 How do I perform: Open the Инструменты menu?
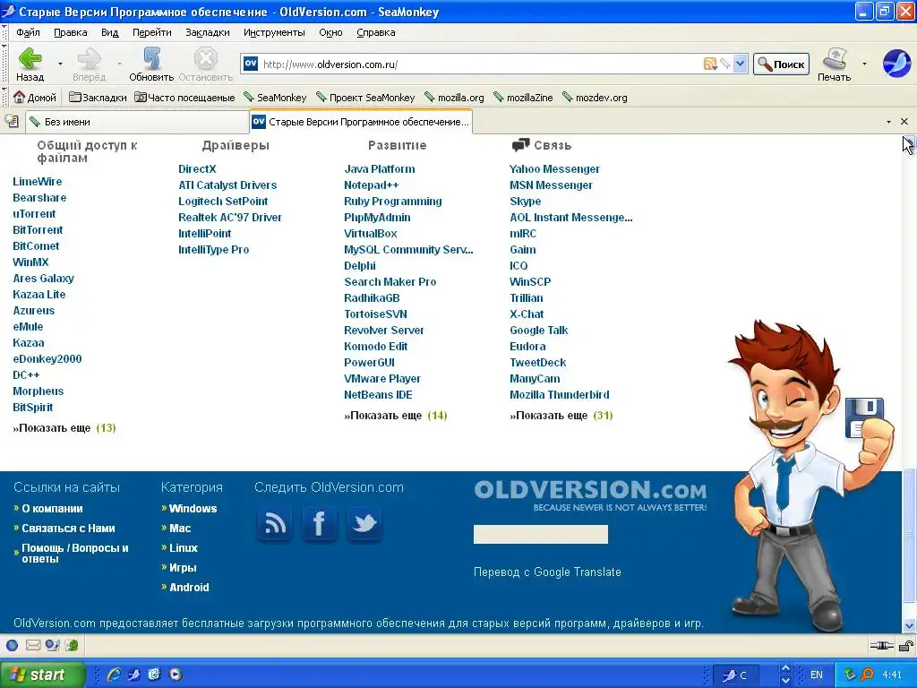point(274,32)
